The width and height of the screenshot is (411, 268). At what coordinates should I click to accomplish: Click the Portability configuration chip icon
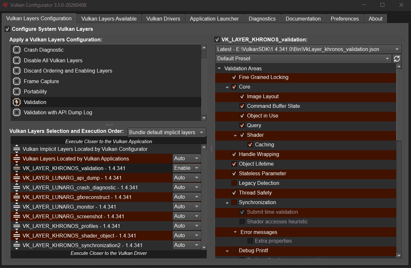pyautogui.click(x=17, y=92)
